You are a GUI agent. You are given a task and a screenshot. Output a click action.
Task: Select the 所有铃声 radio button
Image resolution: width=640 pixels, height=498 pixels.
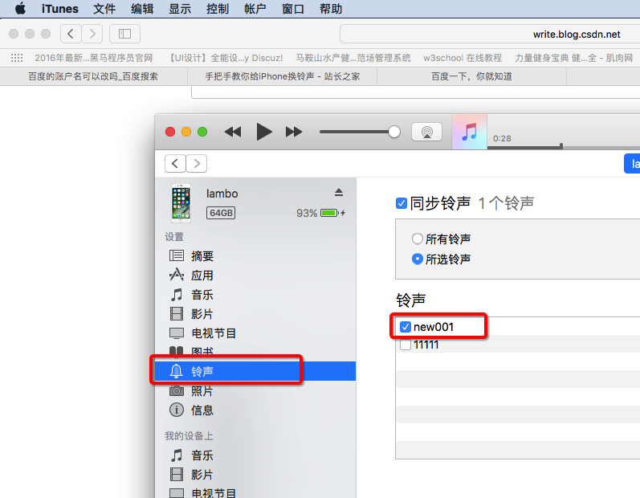click(417, 239)
